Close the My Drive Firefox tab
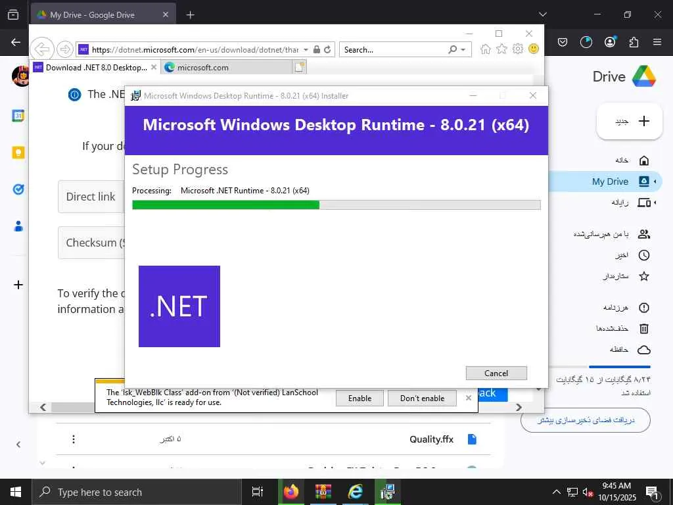The image size is (673, 505). [166, 14]
